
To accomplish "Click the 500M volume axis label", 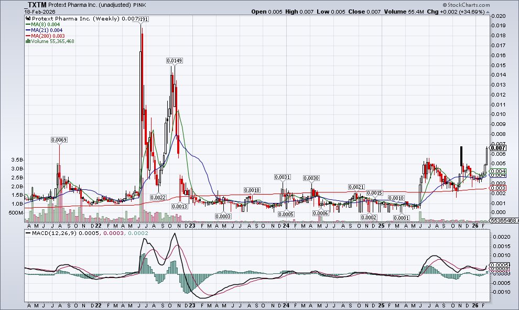I will (16, 212).
